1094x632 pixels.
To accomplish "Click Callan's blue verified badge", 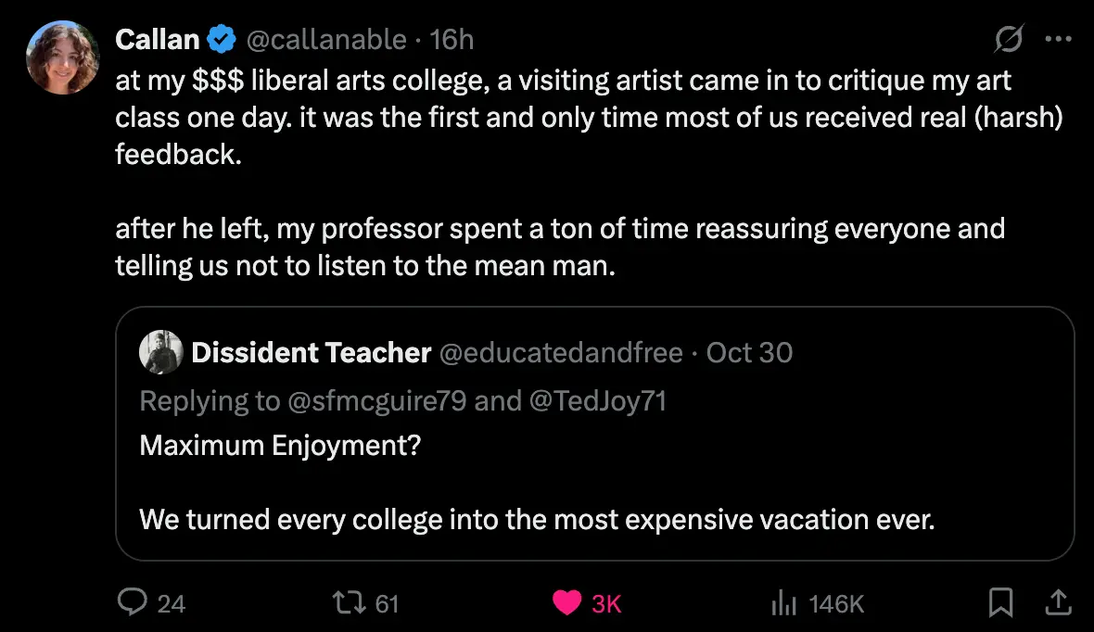I will pyautogui.click(x=220, y=39).
